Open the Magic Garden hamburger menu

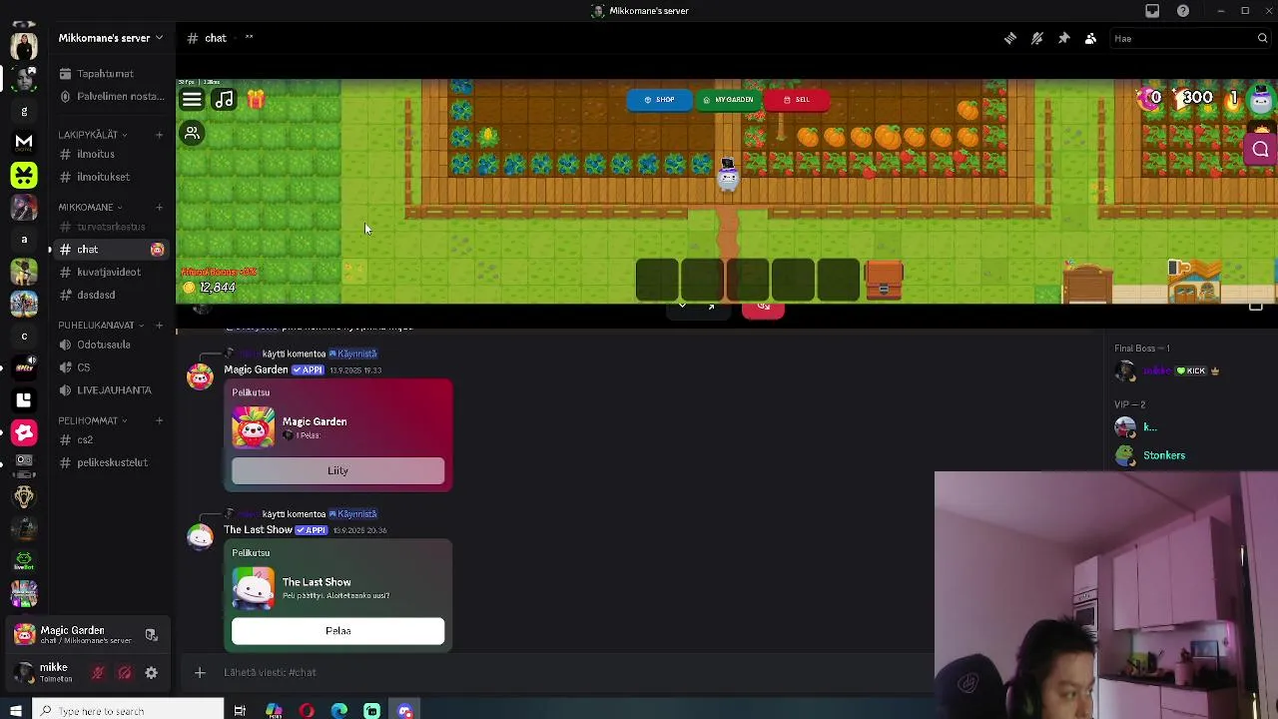(192, 100)
